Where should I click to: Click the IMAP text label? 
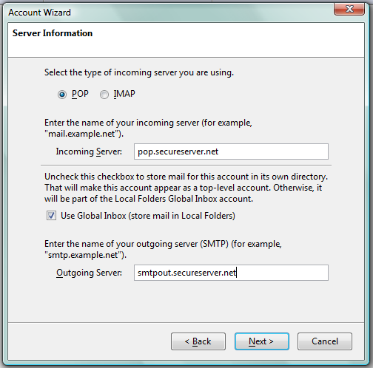(124, 94)
